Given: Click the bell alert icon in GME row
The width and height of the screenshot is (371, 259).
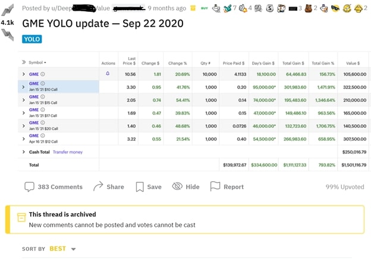Looking at the screenshot, I should [x=108, y=74].
